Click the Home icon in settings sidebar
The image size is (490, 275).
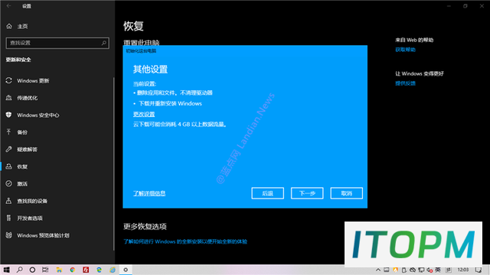pos(9,26)
